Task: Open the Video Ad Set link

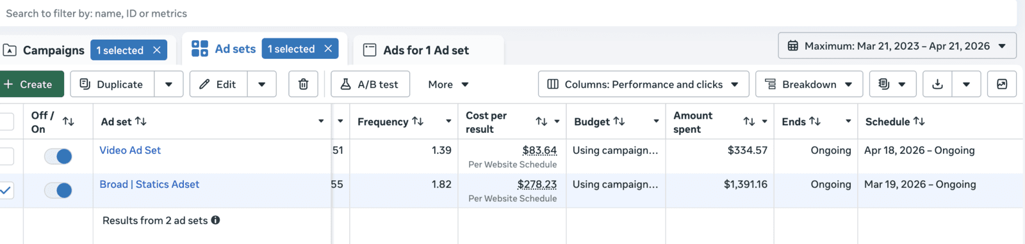Action: point(130,150)
